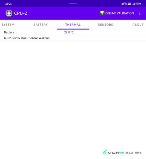The width and height of the screenshot is (146, 159).
Task: Tap the cellular signal strength icon
Action: tap(134, 4)
